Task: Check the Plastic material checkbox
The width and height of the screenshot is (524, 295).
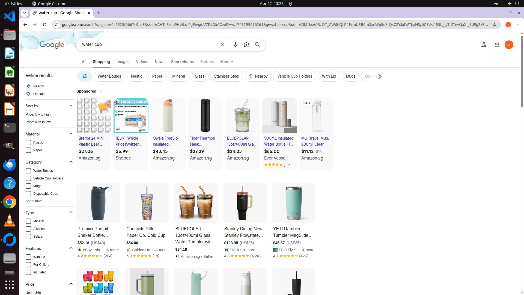Action: click(x=28, y=143)
